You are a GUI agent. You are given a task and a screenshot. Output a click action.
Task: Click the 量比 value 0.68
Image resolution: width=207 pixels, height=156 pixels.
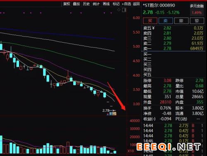[x=200, y=86]
